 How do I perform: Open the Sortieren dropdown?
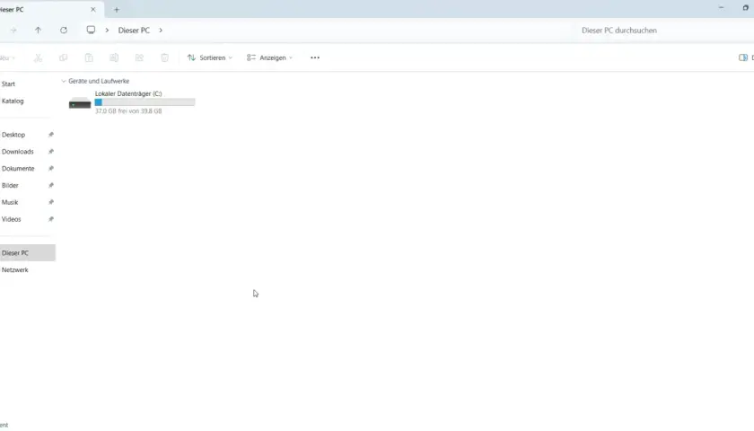click(210, 57)
